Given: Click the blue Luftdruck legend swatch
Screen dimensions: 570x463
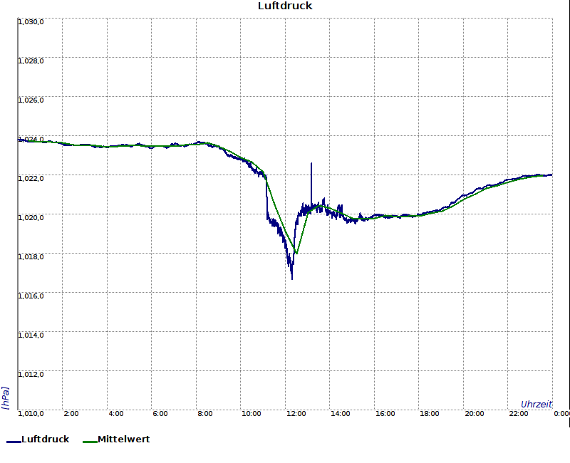Looking at the screenshot, I should tap(14, 442).
